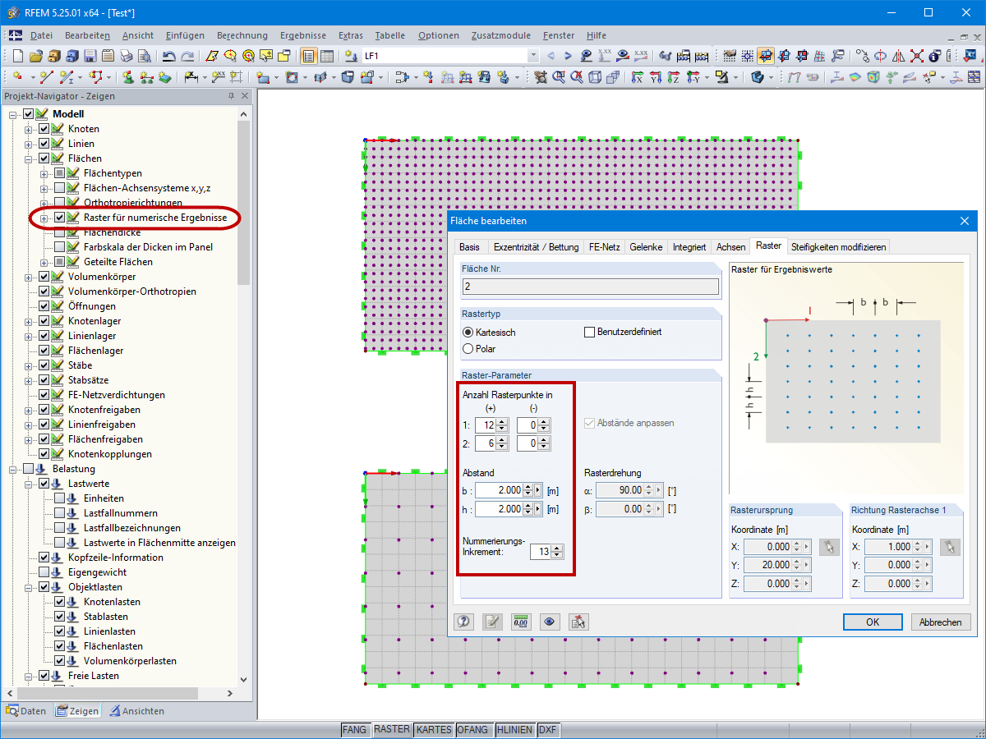Save model with the floppy disk icon

[90, 56]
